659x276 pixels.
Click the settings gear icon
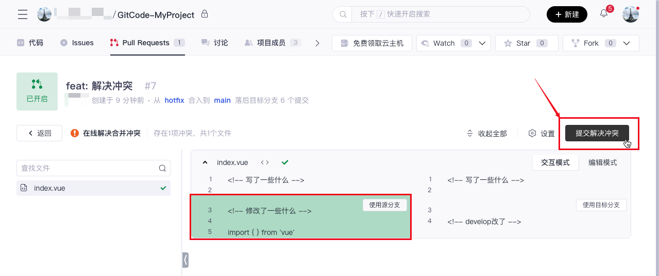pos(532,134)
